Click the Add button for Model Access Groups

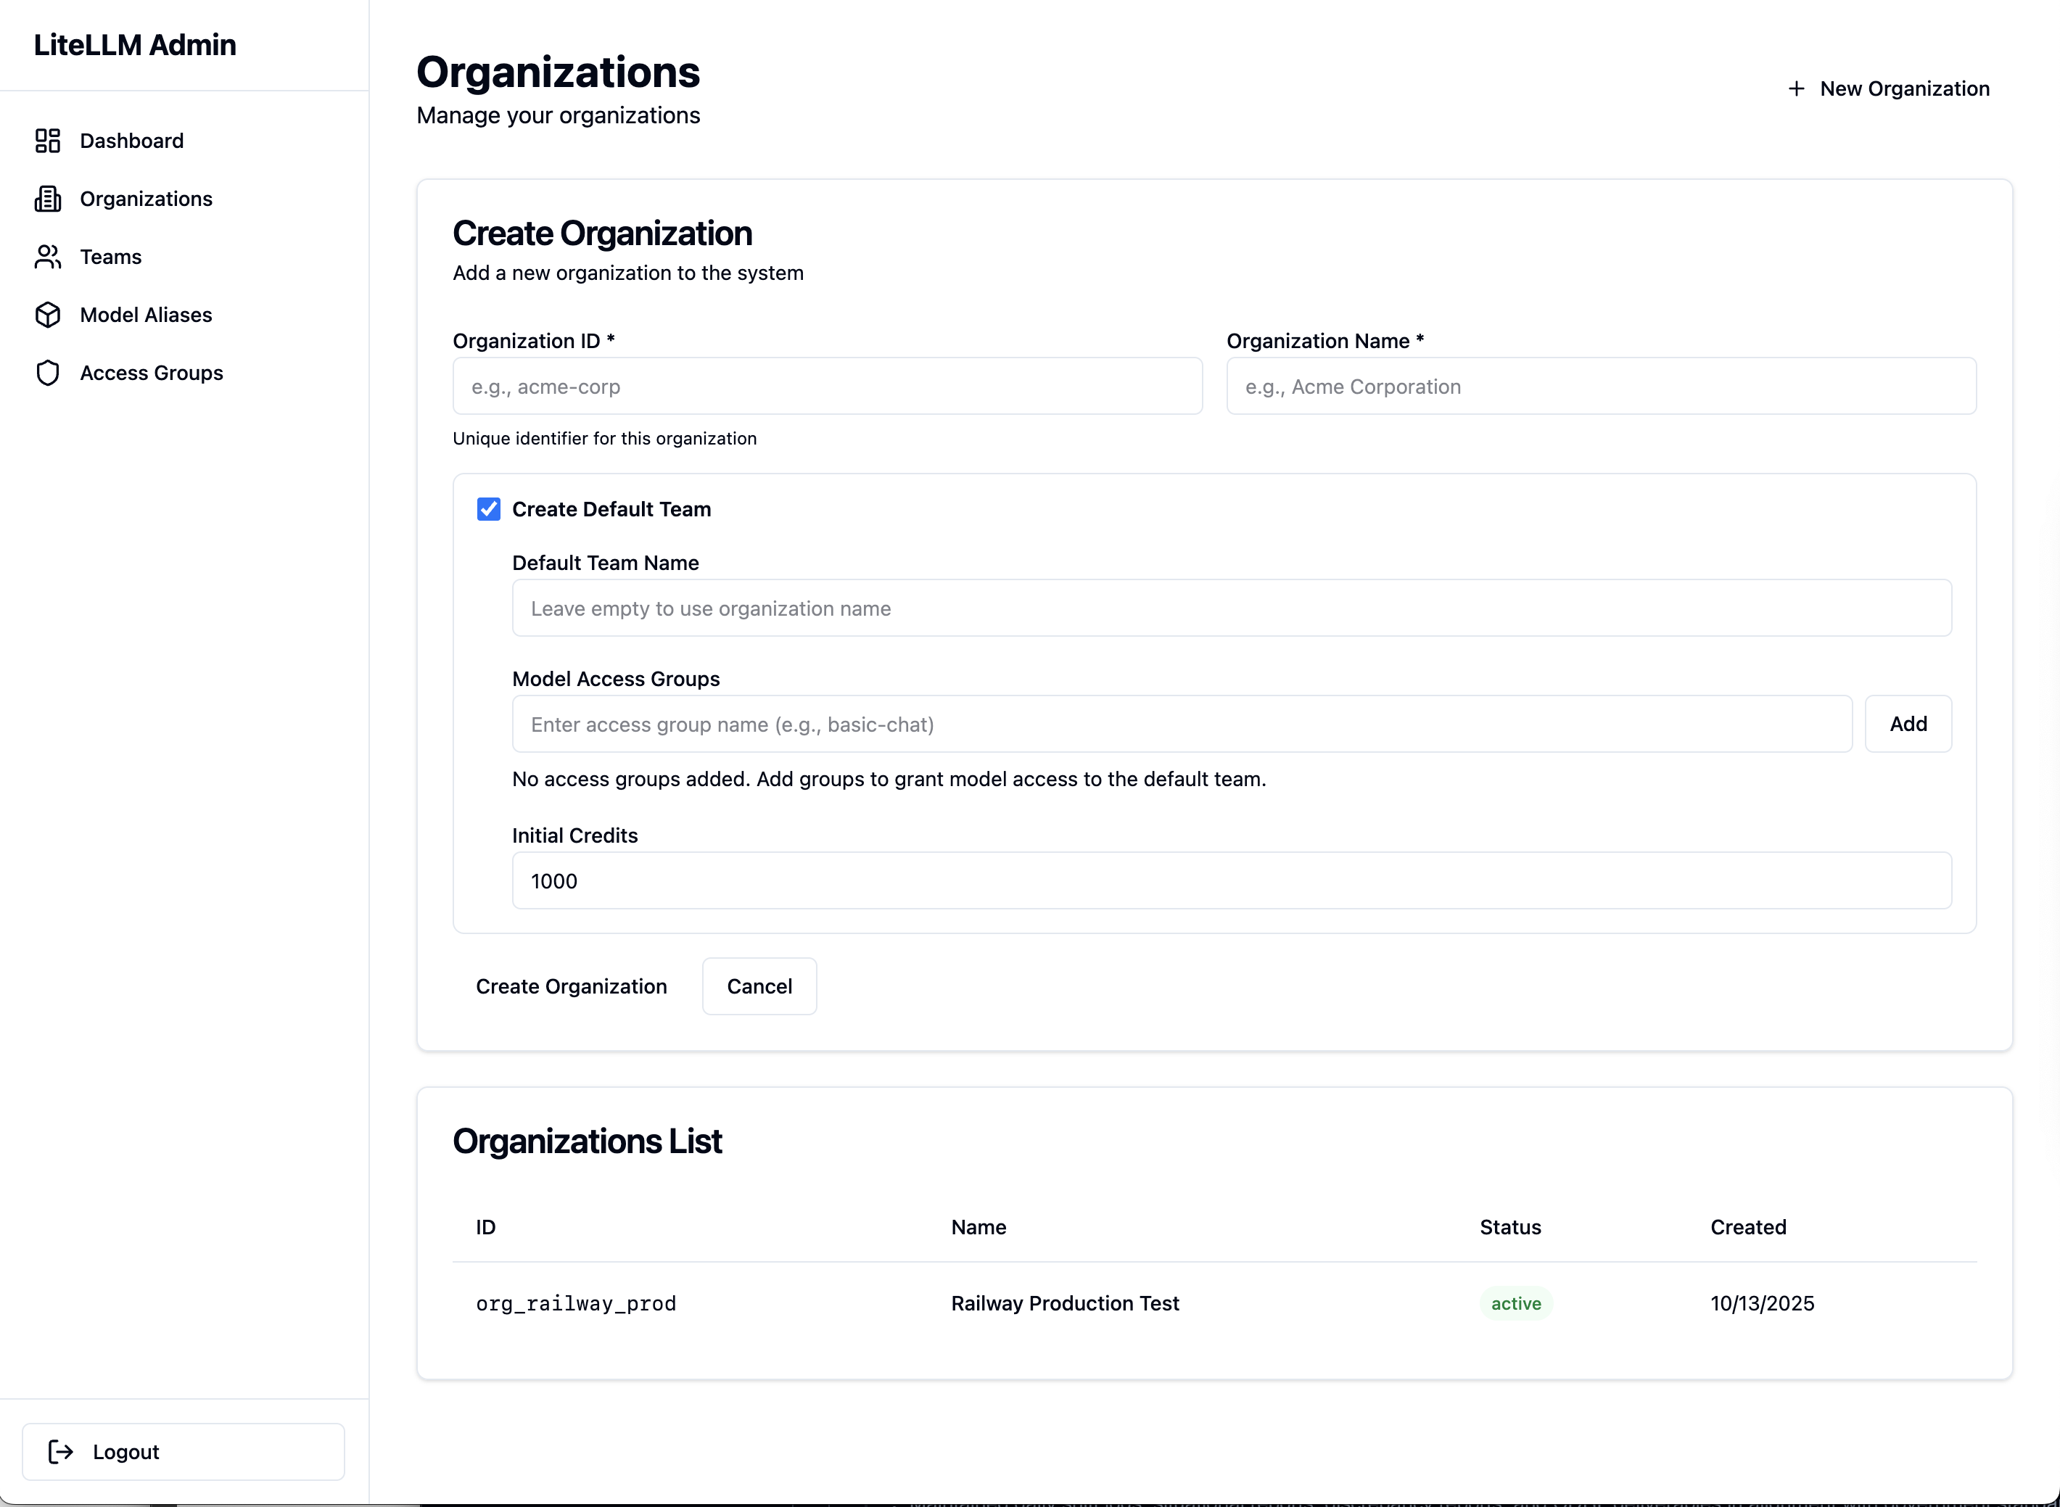pos(1908,723)
